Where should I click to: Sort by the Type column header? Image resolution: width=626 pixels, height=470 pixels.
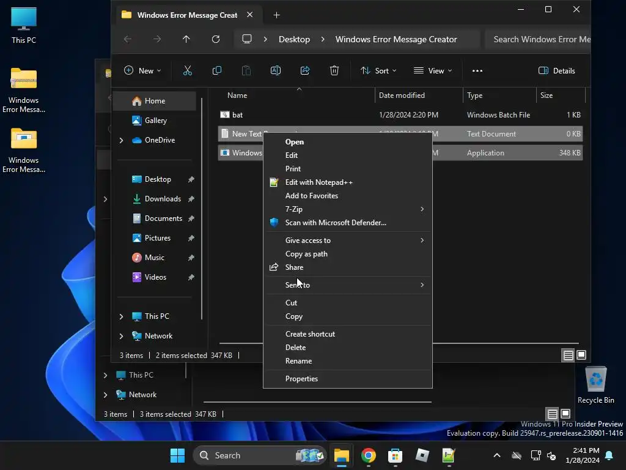(499, 95)
